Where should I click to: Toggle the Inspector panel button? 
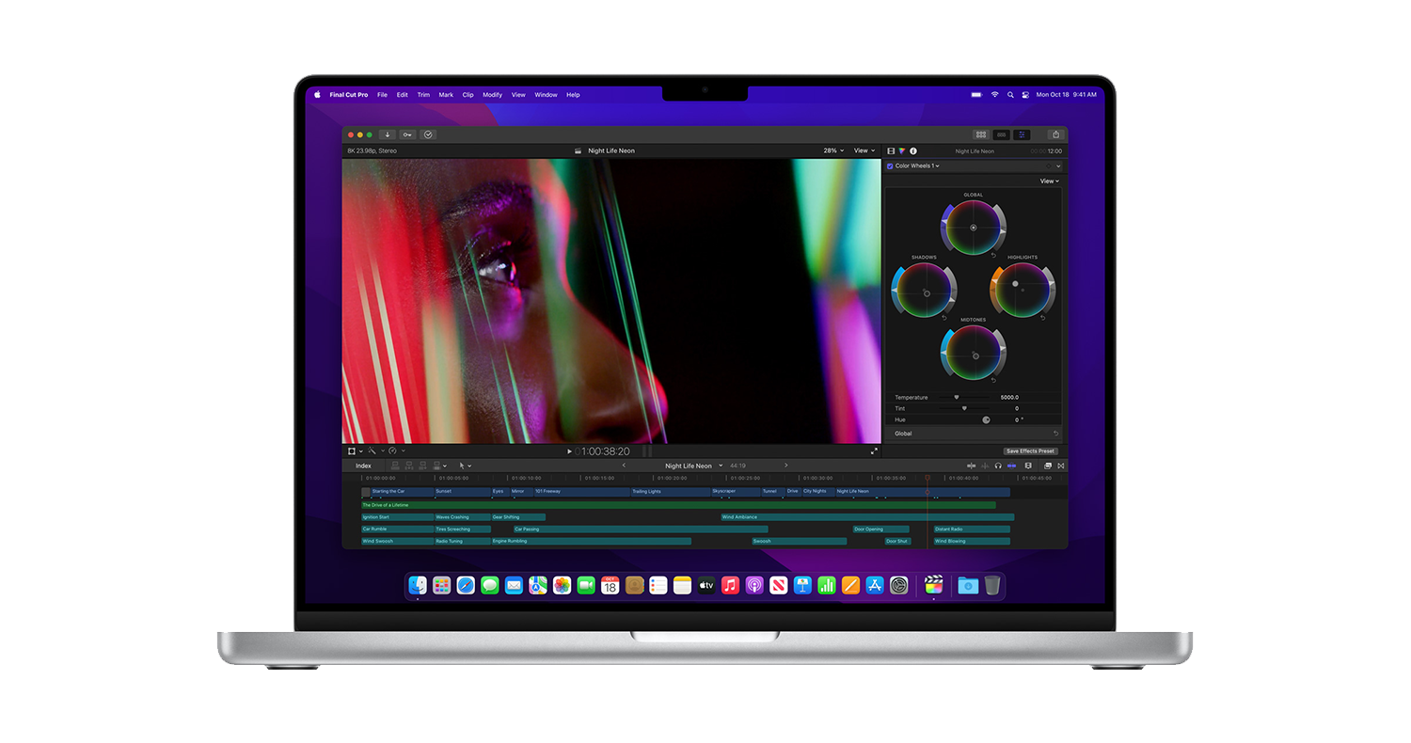click(1023, 134)
